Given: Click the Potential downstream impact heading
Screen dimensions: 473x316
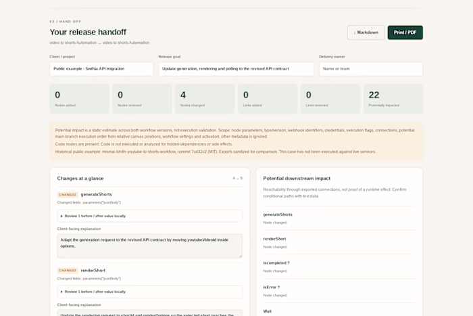Looking at the screenshot, I should (x=297, y=178).
